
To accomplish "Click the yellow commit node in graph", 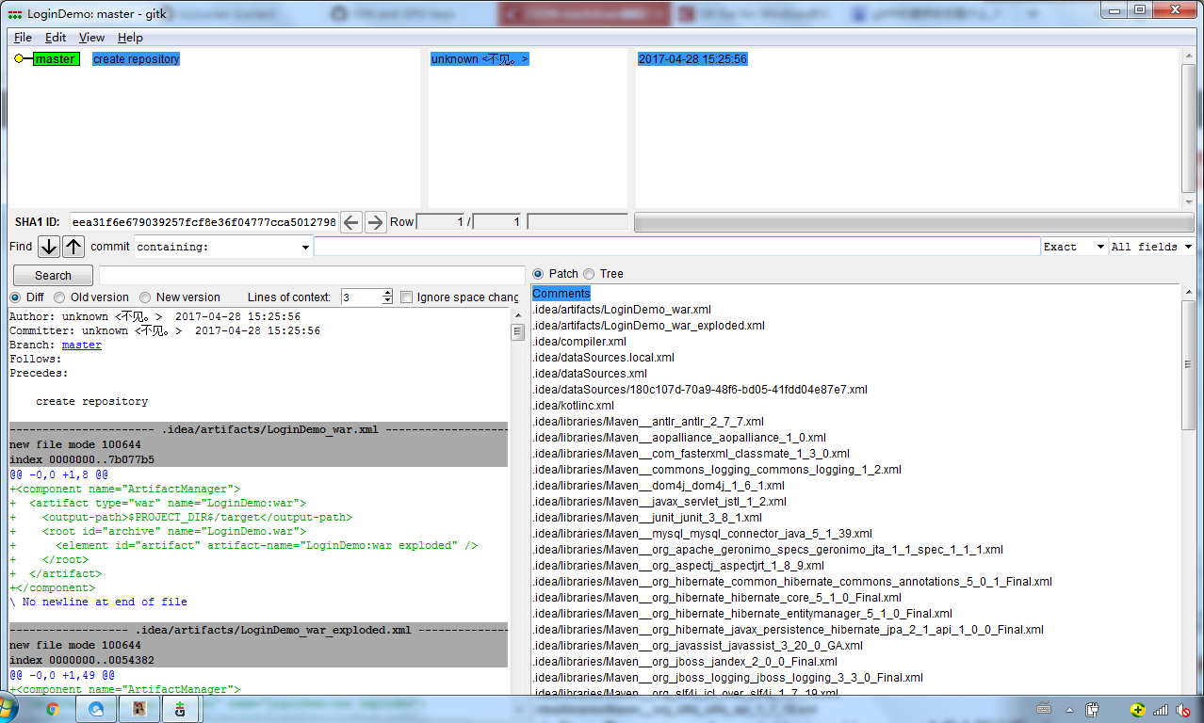I will [x=19, y=59].
